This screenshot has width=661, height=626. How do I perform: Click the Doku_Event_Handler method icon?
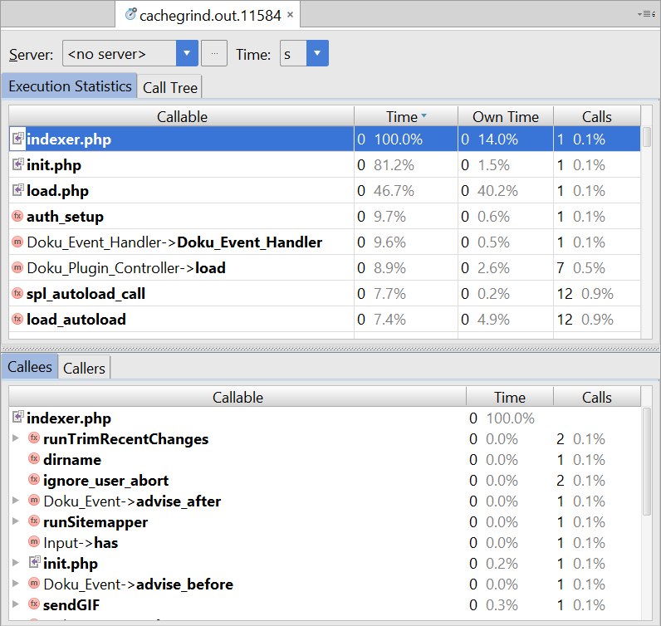pyautogui.click(x=17, y=242)
